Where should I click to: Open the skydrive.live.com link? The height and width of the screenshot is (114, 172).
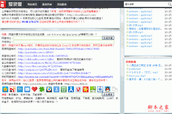pos(66,77)
